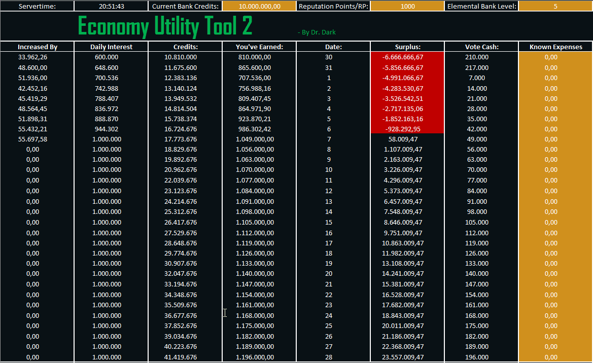Click the 'You've Earned:' column header
Screen dimensions: 593x363
[259, 47]
